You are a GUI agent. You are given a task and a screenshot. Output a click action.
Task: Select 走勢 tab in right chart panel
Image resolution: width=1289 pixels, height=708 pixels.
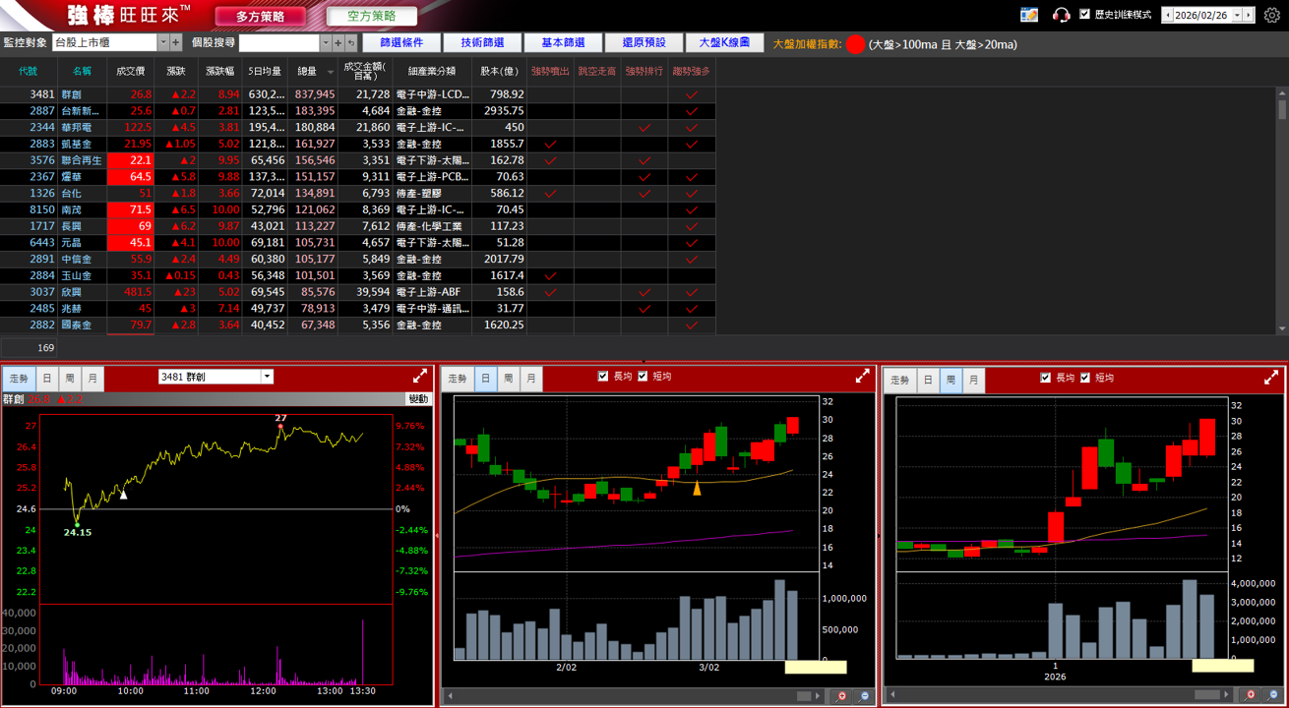tap(899, 380)
